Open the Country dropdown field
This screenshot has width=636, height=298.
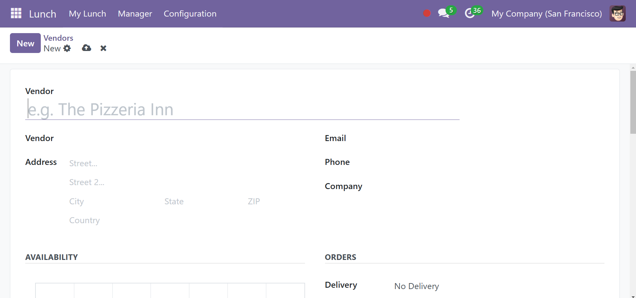pos(187,220)
